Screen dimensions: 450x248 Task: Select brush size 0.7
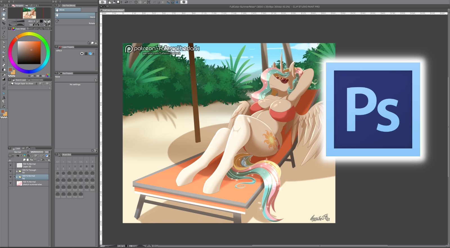[x=58, y=160]
